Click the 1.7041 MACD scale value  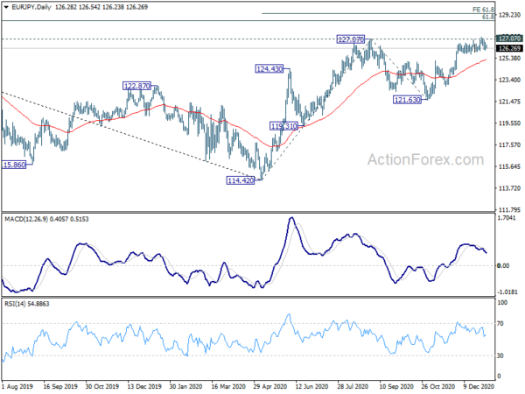[x=507, y=218]
